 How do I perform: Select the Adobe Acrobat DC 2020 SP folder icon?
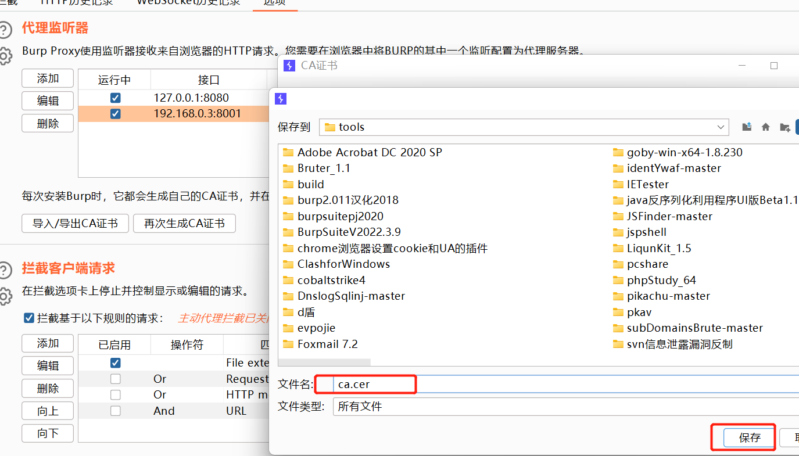coord(288,152)
